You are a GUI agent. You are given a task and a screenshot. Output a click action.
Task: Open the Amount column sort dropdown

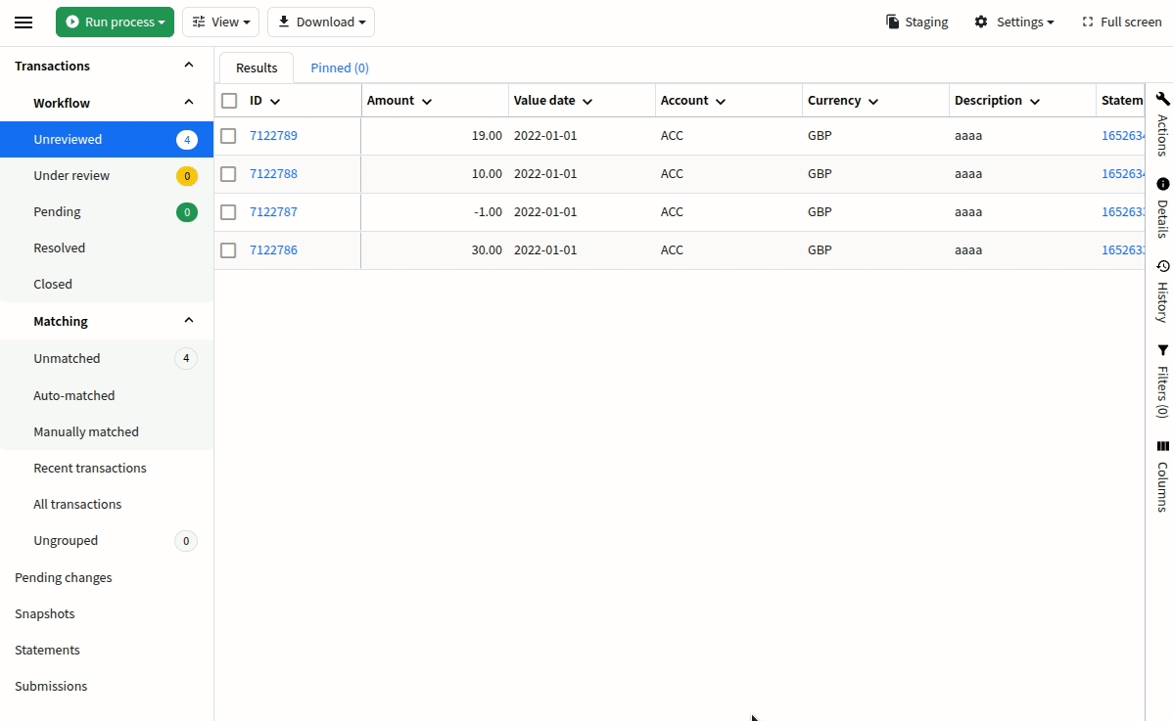click(426, 101)
